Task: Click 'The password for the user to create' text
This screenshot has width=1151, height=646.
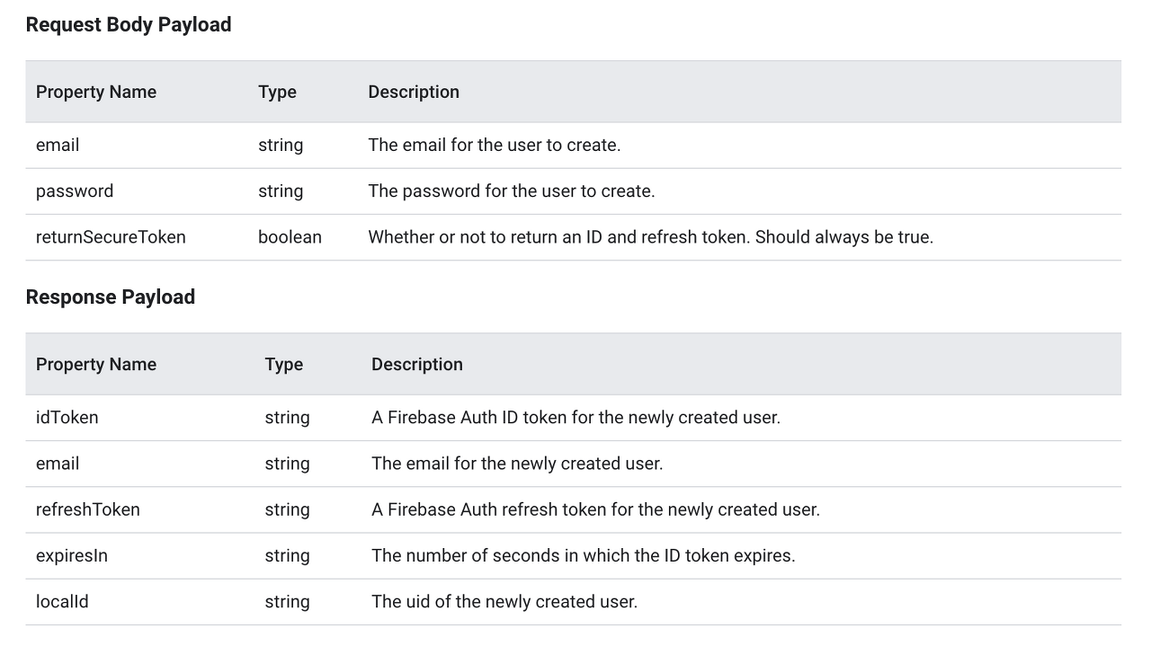Action: pyautogui.click(x=512, y=191)
